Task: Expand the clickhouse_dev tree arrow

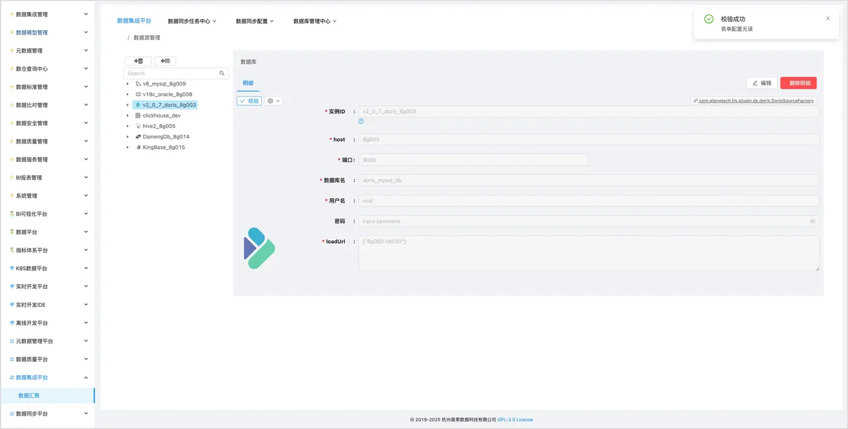Action: pos(128,116)
